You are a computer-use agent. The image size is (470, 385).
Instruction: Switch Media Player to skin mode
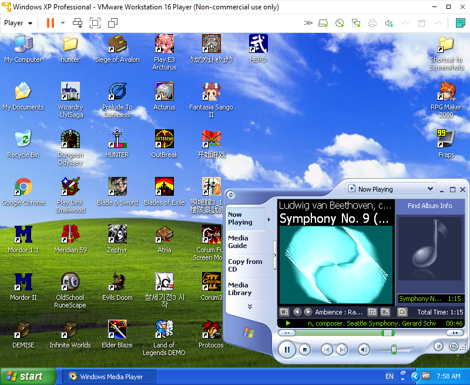454,346
